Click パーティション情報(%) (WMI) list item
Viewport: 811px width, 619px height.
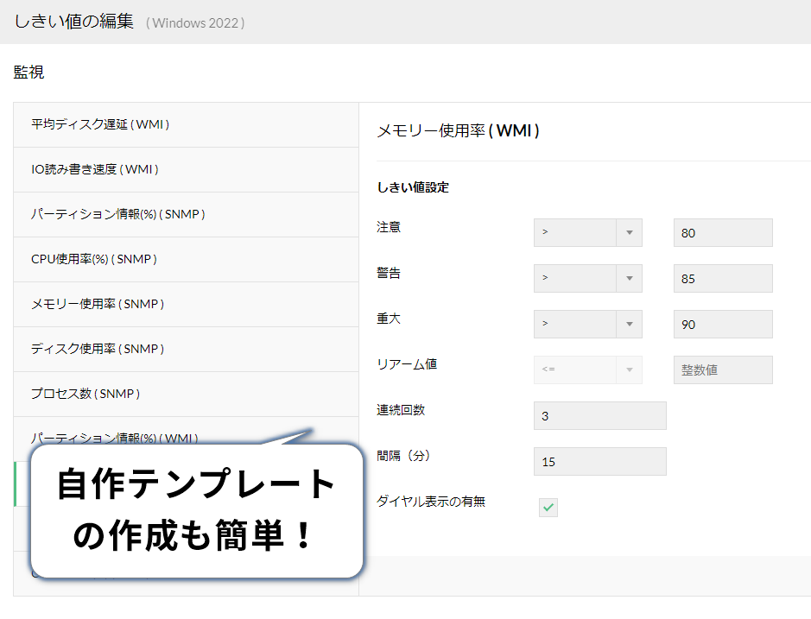[114, 437]
